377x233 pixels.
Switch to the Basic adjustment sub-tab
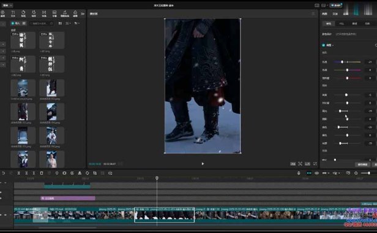point(329,23)
